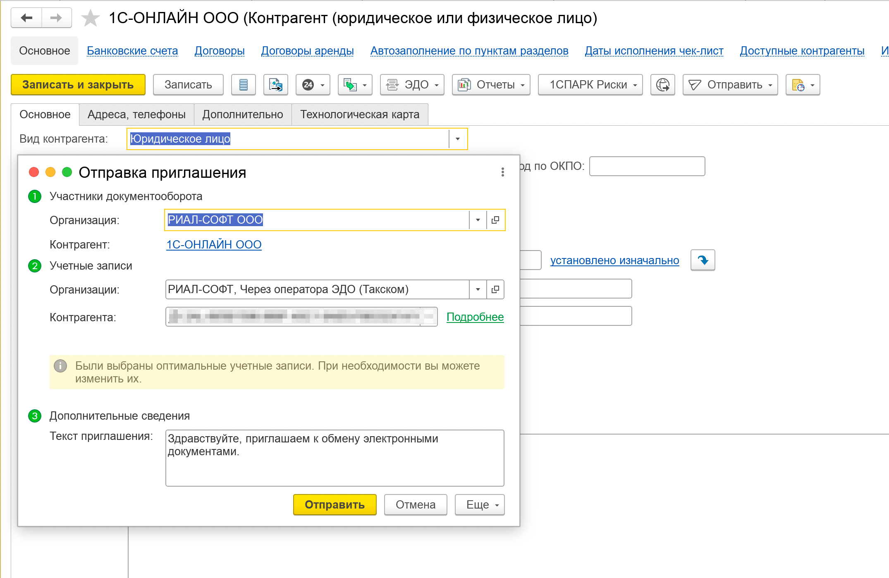Open the 1СПАРК Риски dropdown
889x578 pixels.
(x=590, y=85)
